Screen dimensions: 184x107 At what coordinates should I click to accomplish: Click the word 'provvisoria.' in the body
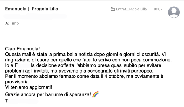tap(18, 82)
